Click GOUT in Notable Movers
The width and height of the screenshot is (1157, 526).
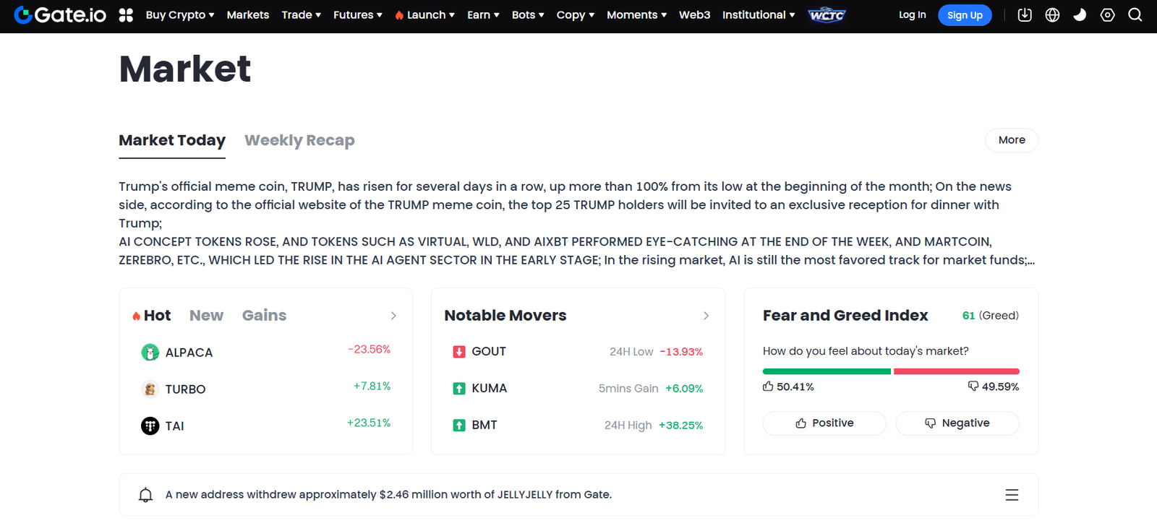pos(489,352)
